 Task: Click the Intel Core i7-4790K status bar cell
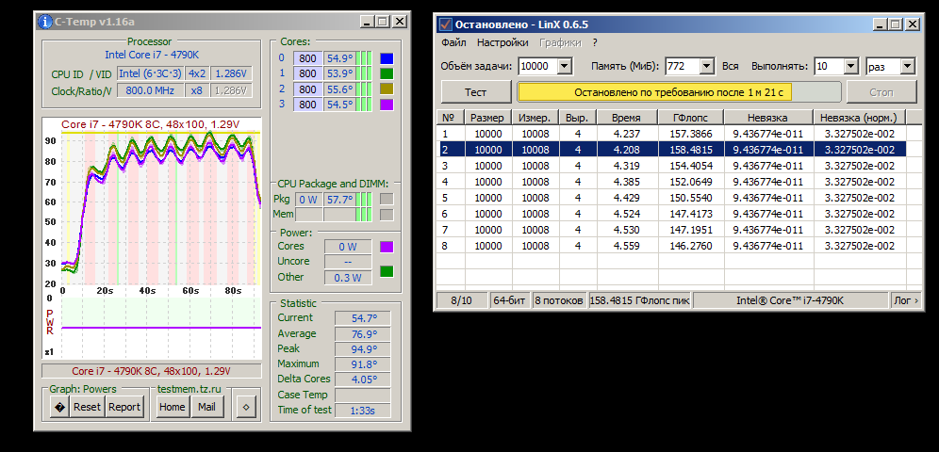point(790,300)
